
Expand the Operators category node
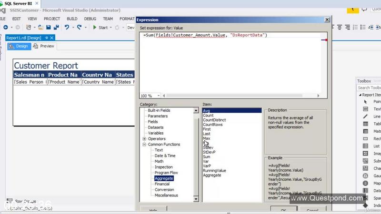[144, 139]
